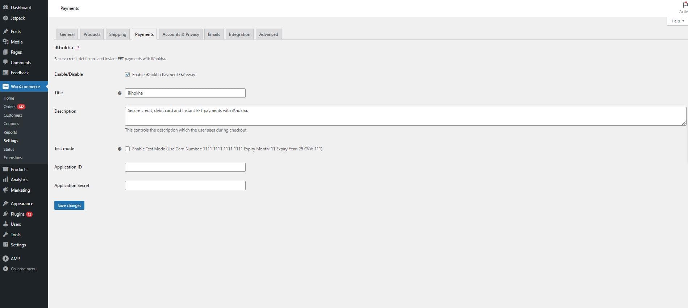
Task: Click the Marketing megaphone icon
Action: [5, 190]
